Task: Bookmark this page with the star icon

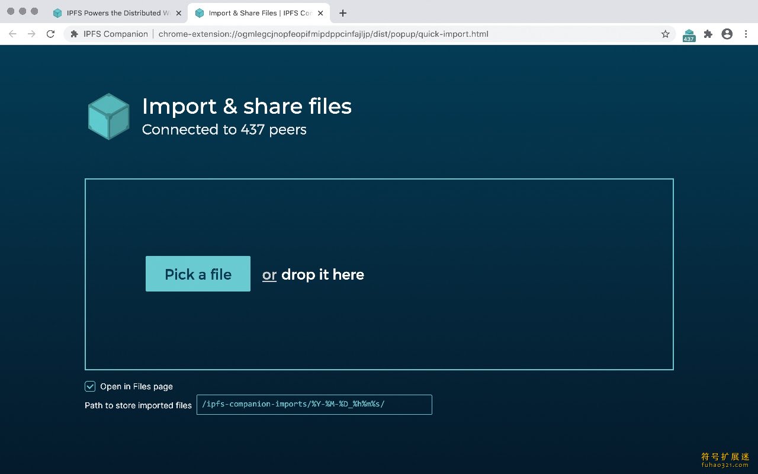Action: point(666,34)
